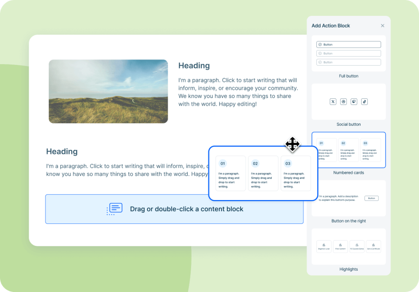Viewport: 419px width, 292px height.
Task: Click the content block icon in drop zone
Action: tap(115, 209)
